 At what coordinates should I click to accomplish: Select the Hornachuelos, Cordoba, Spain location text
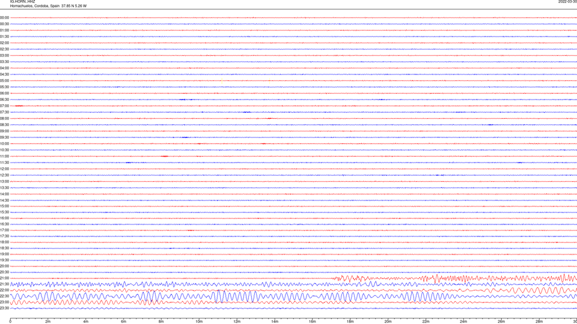[x=35, y=6]
